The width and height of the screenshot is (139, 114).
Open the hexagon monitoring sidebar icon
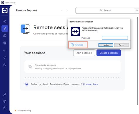(x=5, y=65)
